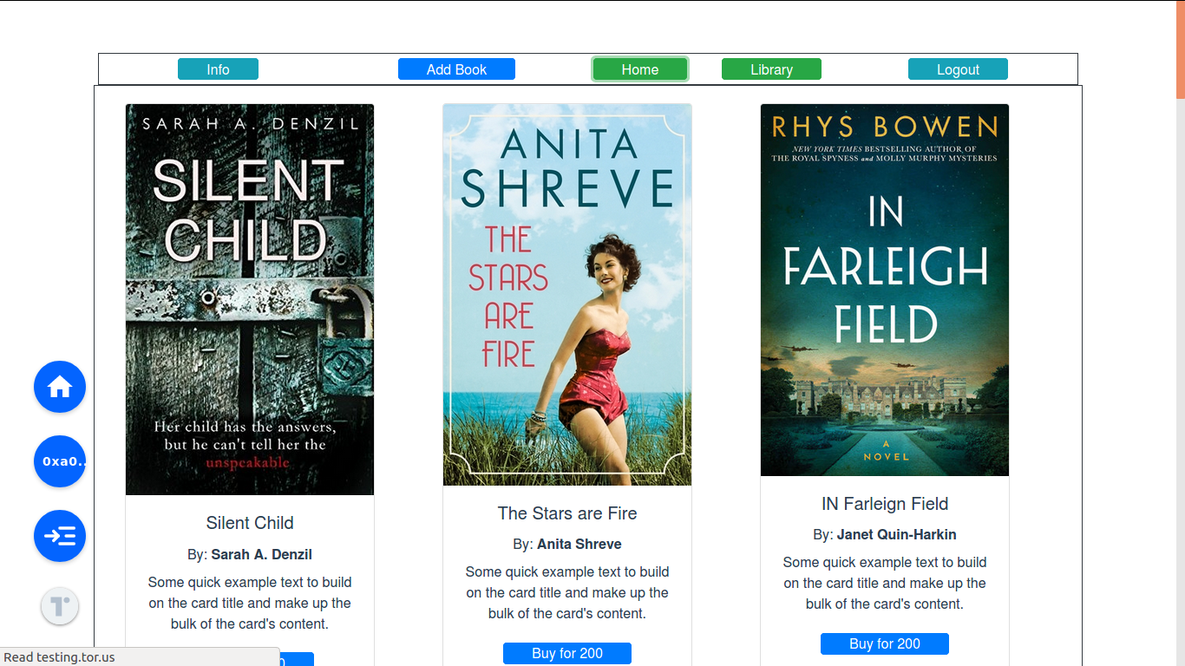Click the blue home floating icon
Image resolution: width=1185 pixels, height=666 pixels.
(x=60, y=387)
